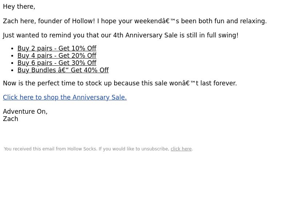Click the Hollow Socks name in footer
Viewport: 291px width, 218px height.
pyautogui.click(x=82, y=149)
